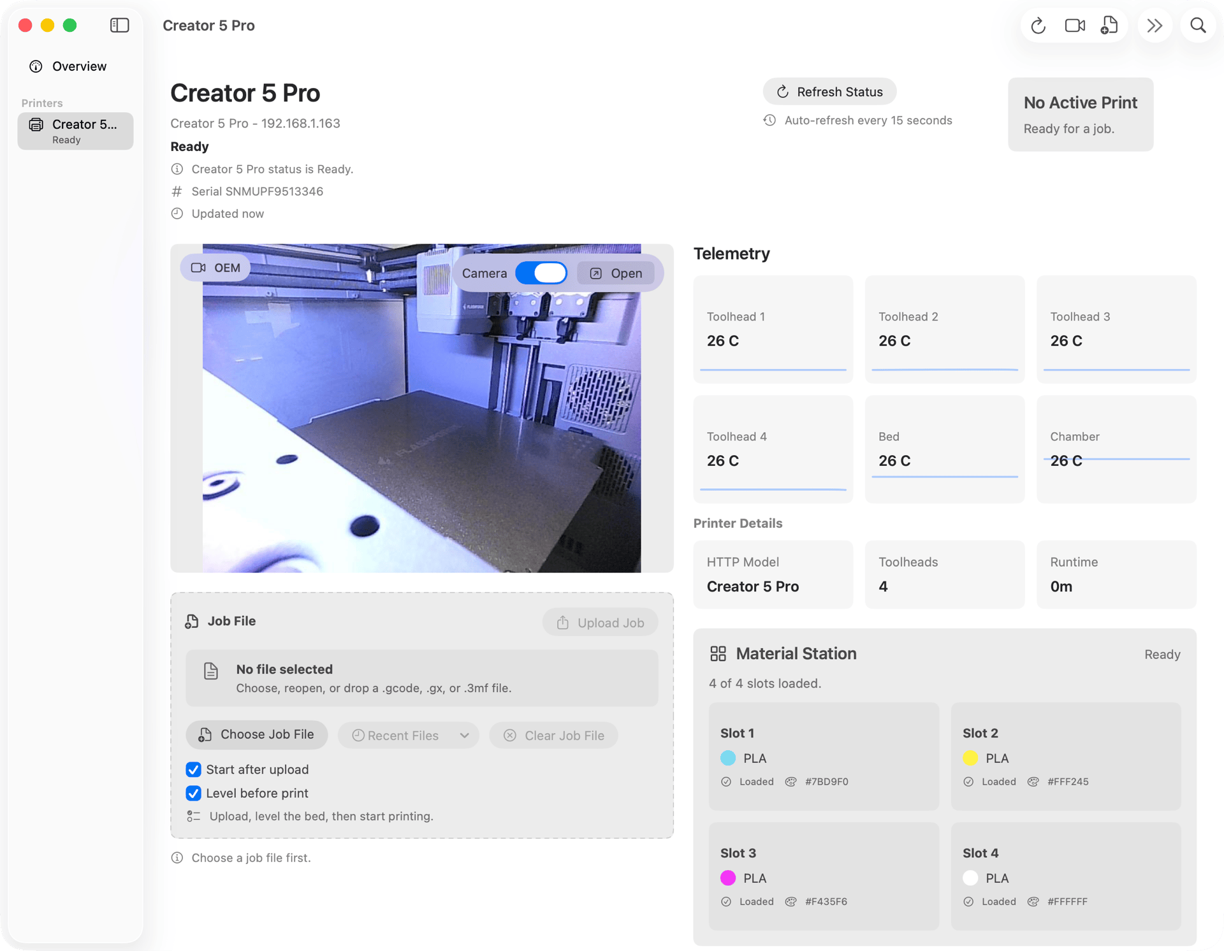
Task: Select the Creator 5... printer in sidebar
Action: tap(75, 131)
